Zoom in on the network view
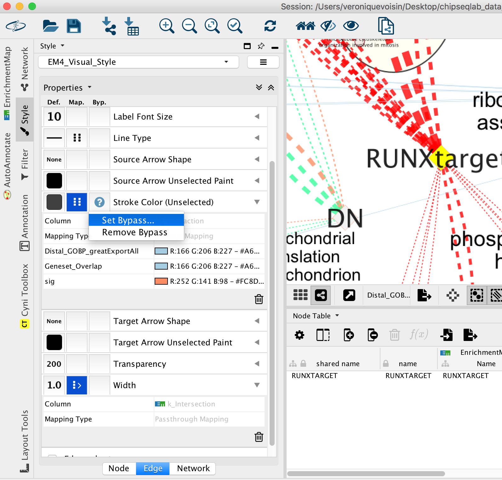This screenshot has height=480, width=502. [167, 26]
